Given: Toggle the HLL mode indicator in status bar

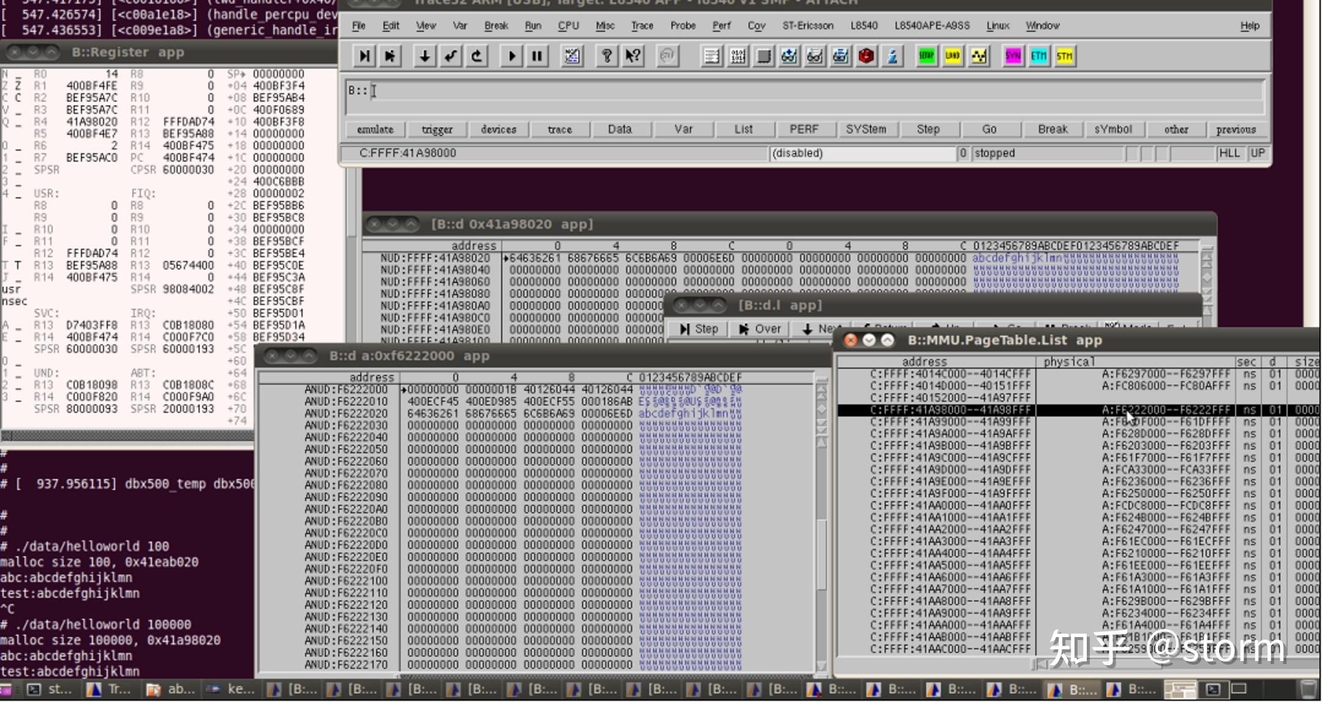Looking at the screenshot, I should (x=1229, y=153).
